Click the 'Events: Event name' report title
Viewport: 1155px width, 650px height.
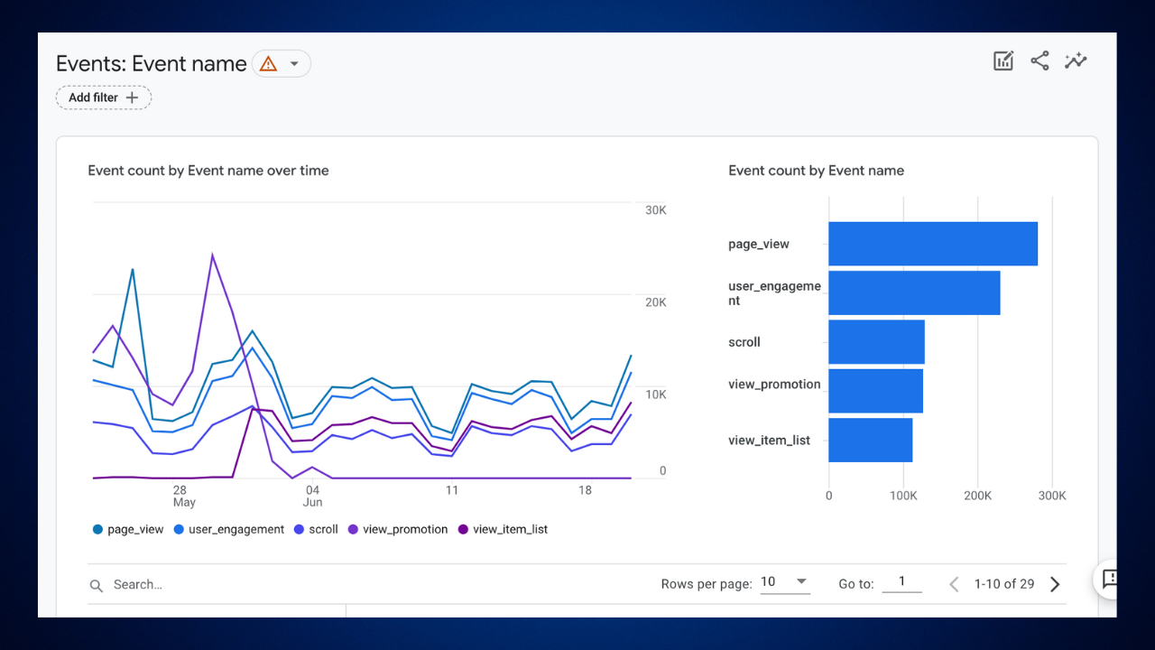point(152,64)
